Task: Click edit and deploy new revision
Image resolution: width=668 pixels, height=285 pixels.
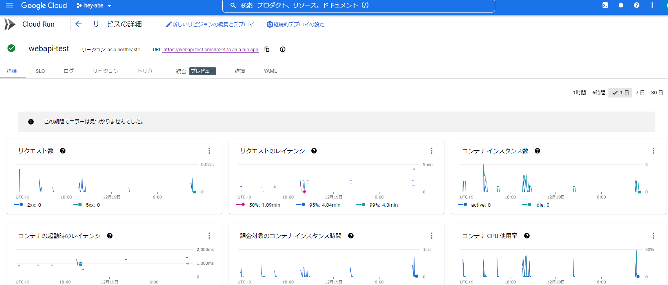Action: (210, 24)
